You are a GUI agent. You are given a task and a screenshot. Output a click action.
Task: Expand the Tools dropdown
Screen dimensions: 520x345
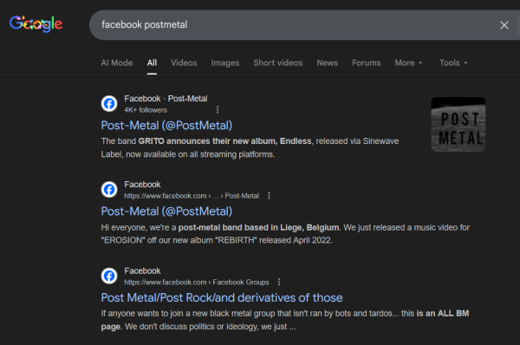click(453, 62)
